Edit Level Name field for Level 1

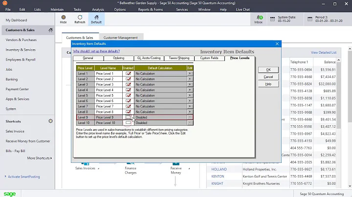tap(108, 74)
